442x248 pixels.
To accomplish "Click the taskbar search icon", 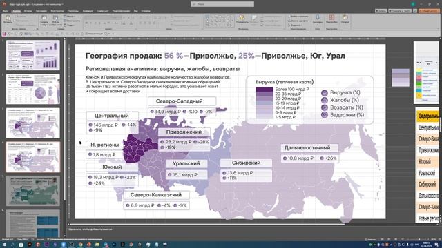I will pyautogui.click(x=12, y=245).
